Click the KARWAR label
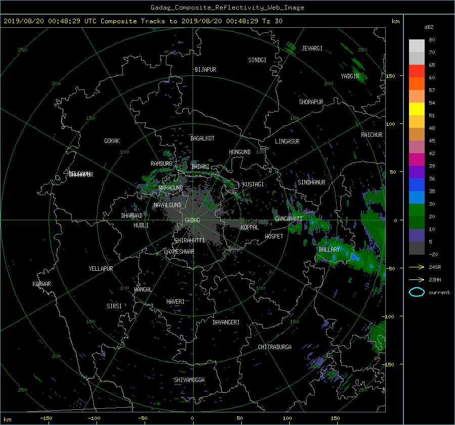 41,284
